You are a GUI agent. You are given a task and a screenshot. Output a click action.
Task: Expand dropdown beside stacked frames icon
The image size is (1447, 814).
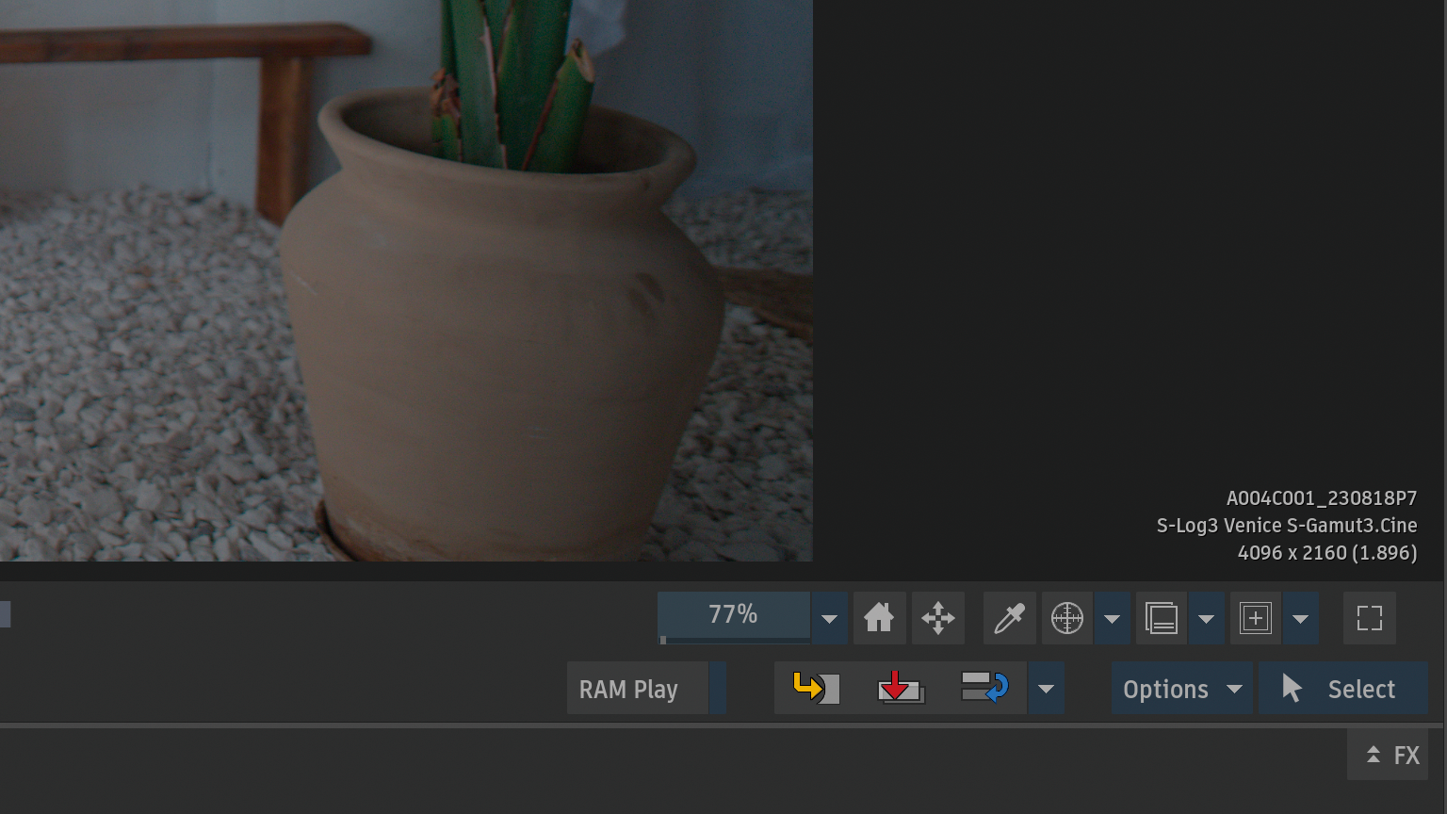[x=1206, y=619]
